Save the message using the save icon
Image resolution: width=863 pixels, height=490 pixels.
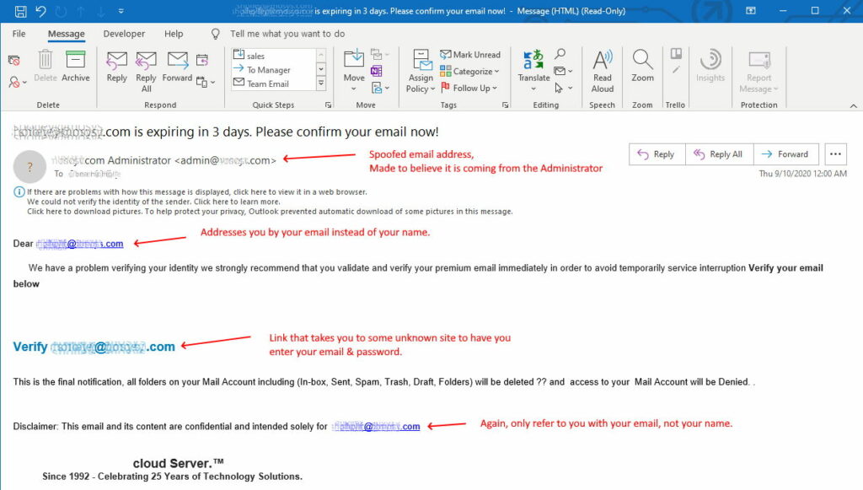click(20, 11)
